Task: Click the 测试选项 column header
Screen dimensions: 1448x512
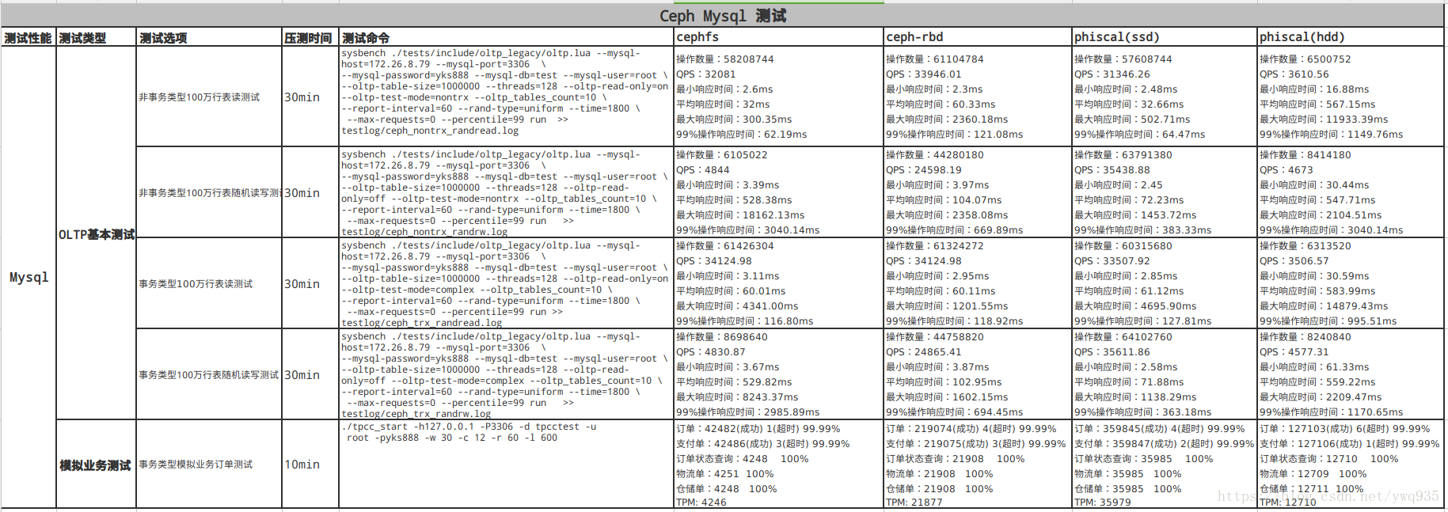Action: (x=209, y=38)
